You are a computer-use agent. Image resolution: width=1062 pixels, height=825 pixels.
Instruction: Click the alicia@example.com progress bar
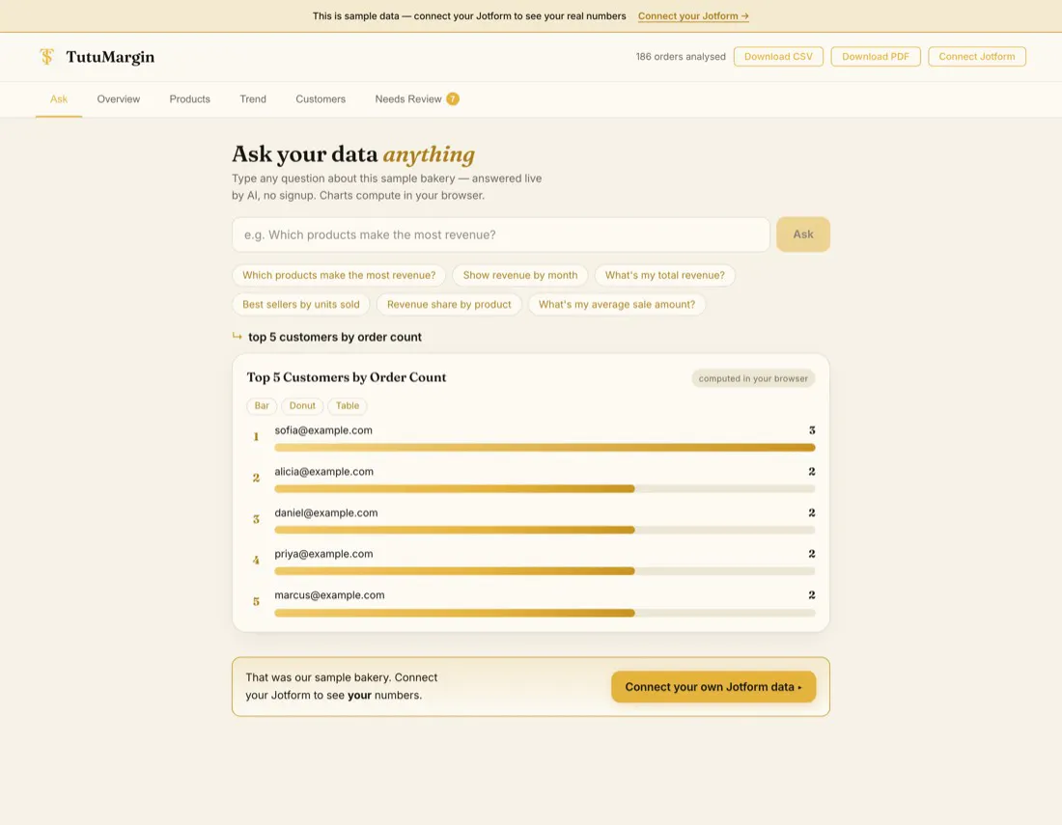click(545, 488)
